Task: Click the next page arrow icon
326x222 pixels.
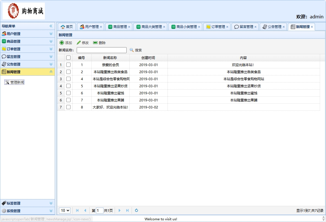Action: pos(120,210)
